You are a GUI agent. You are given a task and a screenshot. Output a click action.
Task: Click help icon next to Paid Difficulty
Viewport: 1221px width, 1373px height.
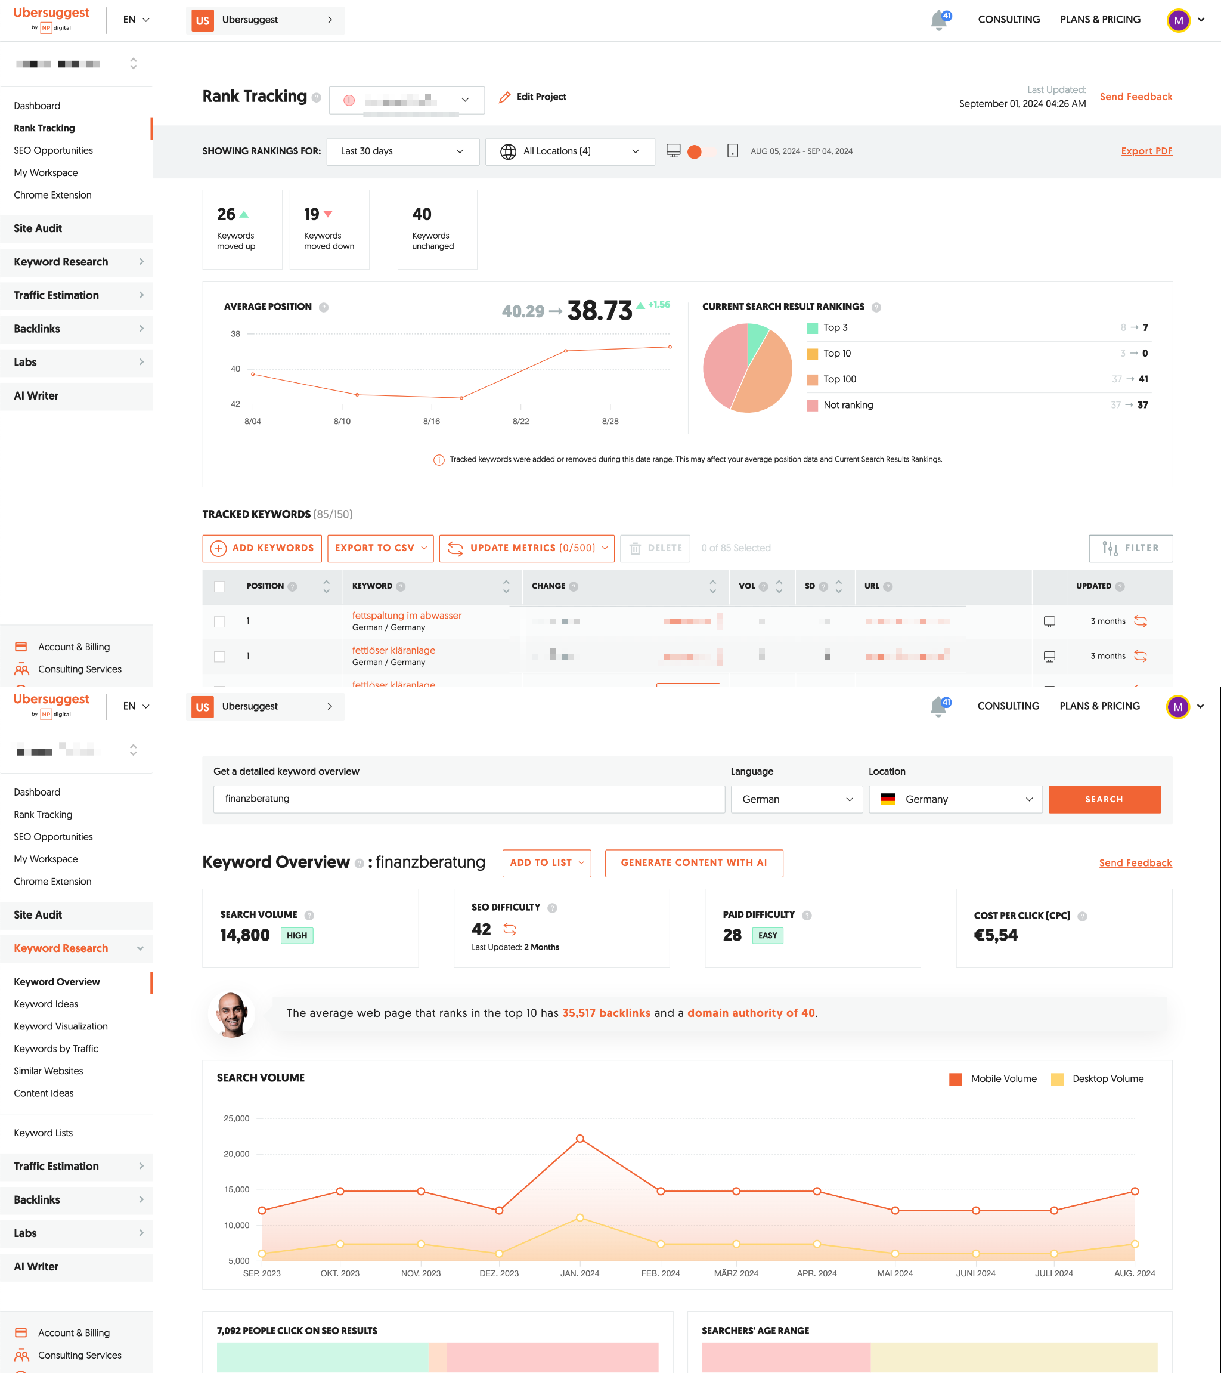[807, 915]
